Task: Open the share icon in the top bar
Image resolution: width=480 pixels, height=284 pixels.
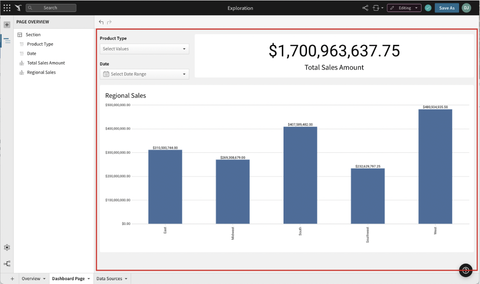Action: (x=366, y=7)
